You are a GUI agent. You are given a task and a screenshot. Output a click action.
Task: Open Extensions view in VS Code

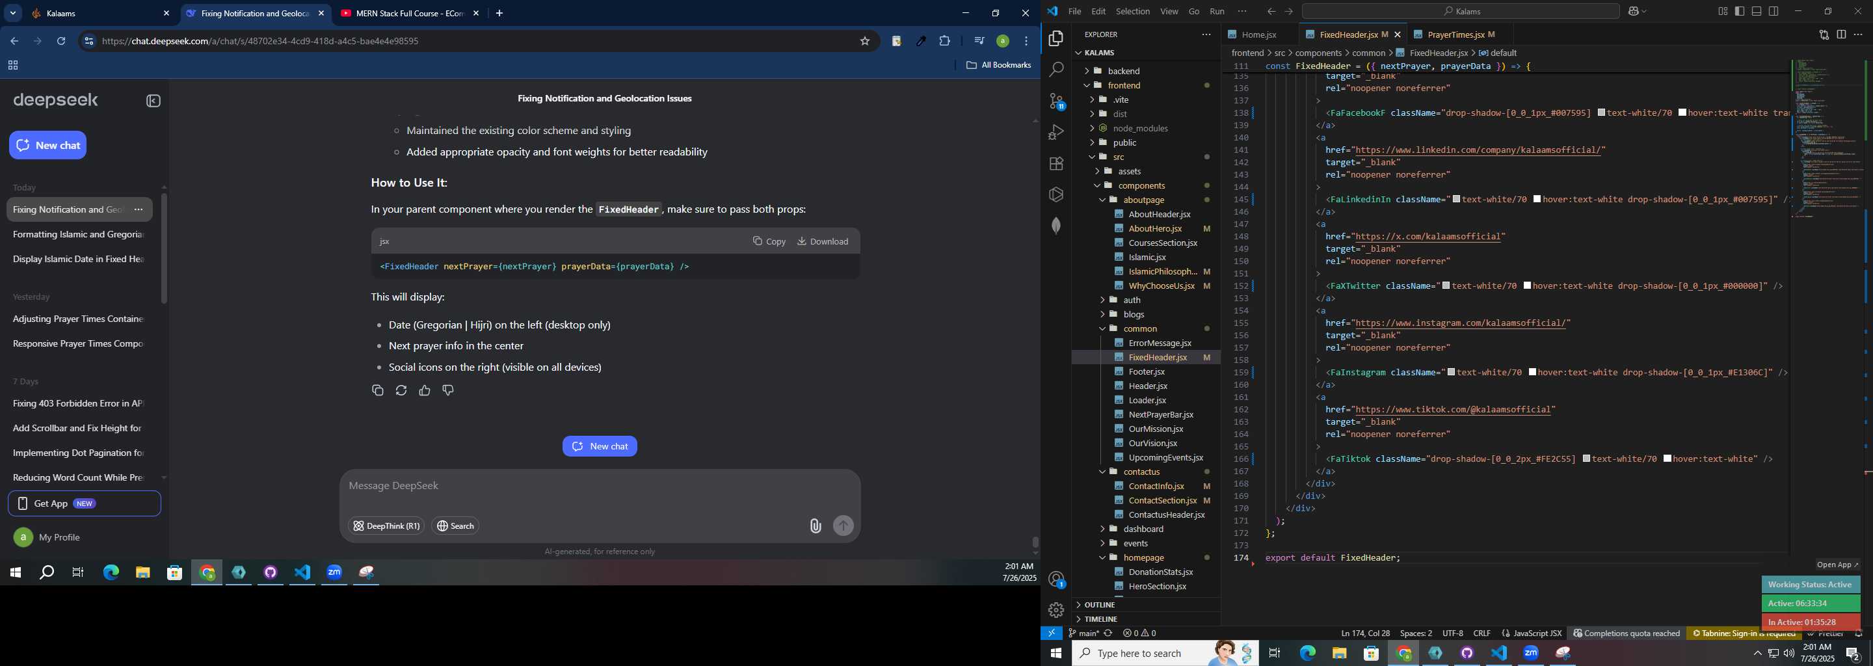(x=1056, y=164)
